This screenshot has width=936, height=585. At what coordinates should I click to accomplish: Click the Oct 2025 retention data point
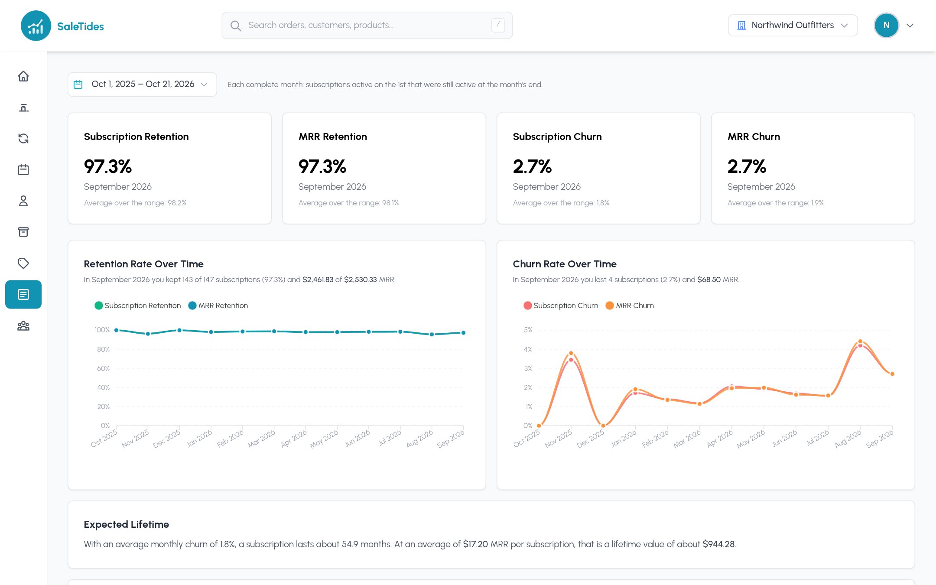click(x=116, y=330)
